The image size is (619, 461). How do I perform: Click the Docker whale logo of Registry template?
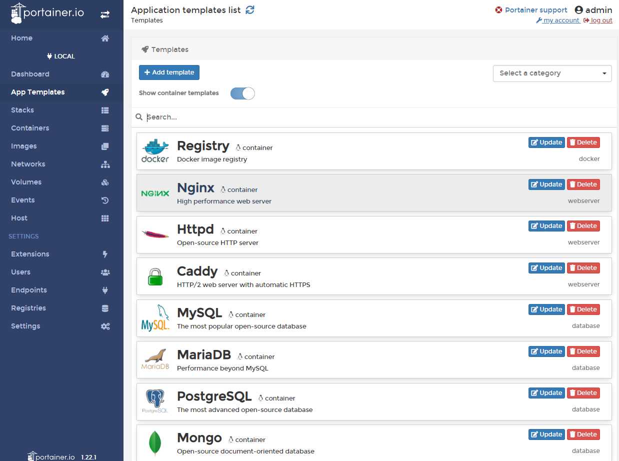click(x=155, y=151)
